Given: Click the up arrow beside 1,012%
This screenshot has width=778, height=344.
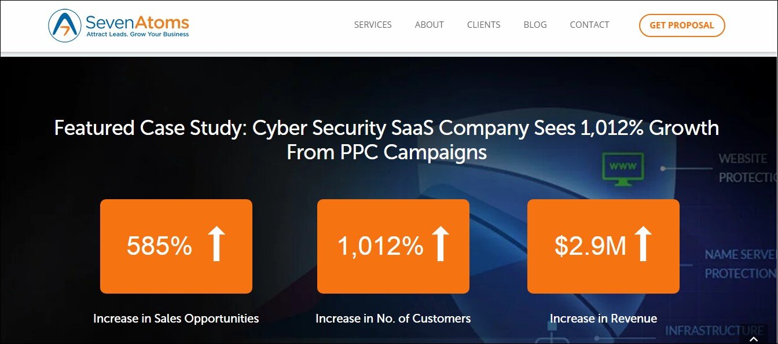Looking at the screenshot, I should 440,244.
